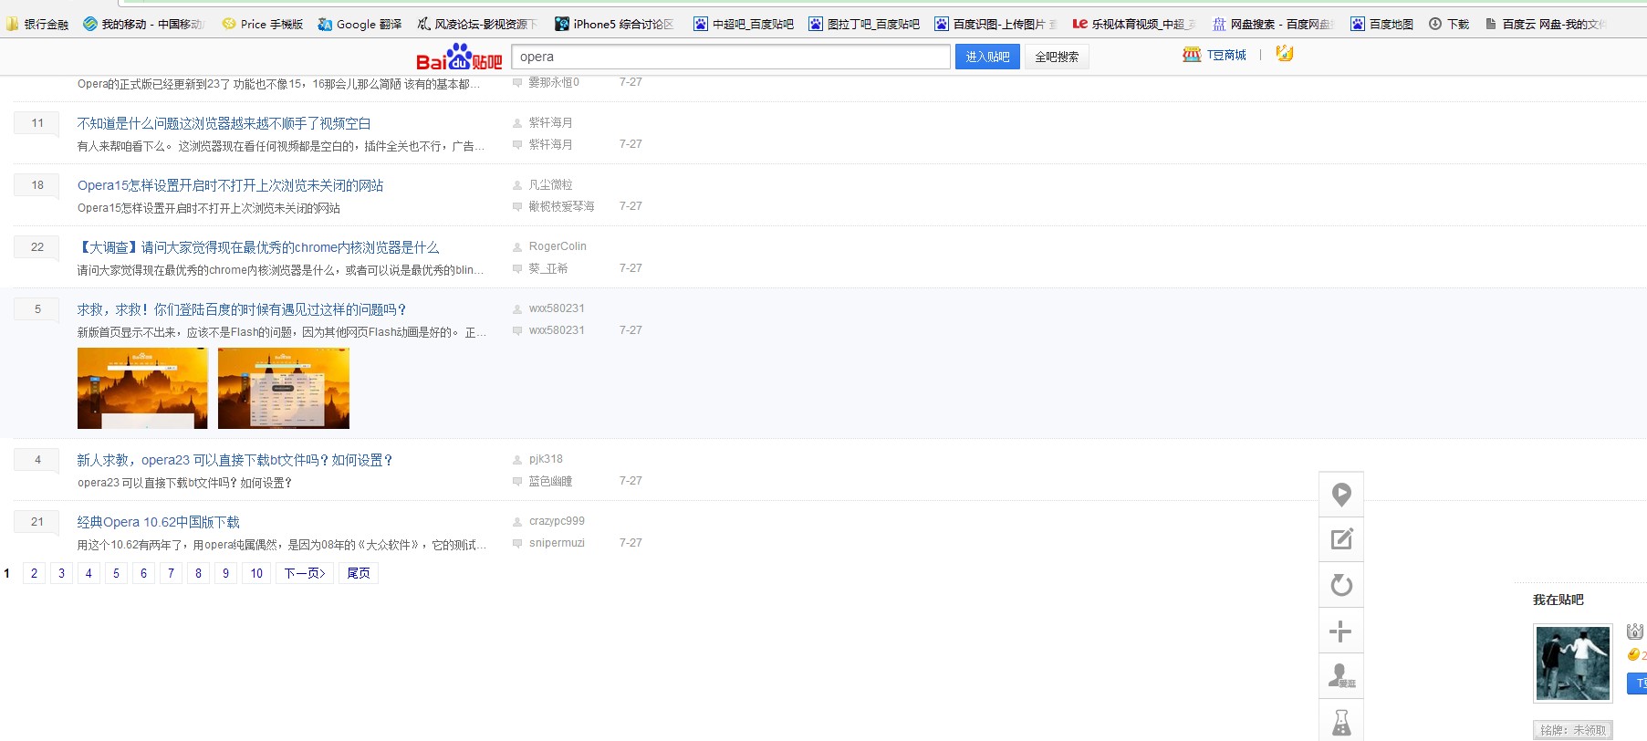Open the 【大调查】 chrome内核浏览器 post
Screen dimensions: 1647x741
point(258,247)
